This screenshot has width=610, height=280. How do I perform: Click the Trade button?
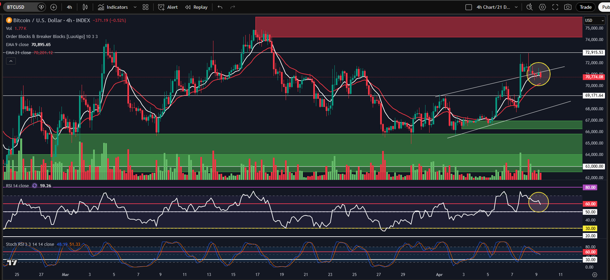click(586, 7)
